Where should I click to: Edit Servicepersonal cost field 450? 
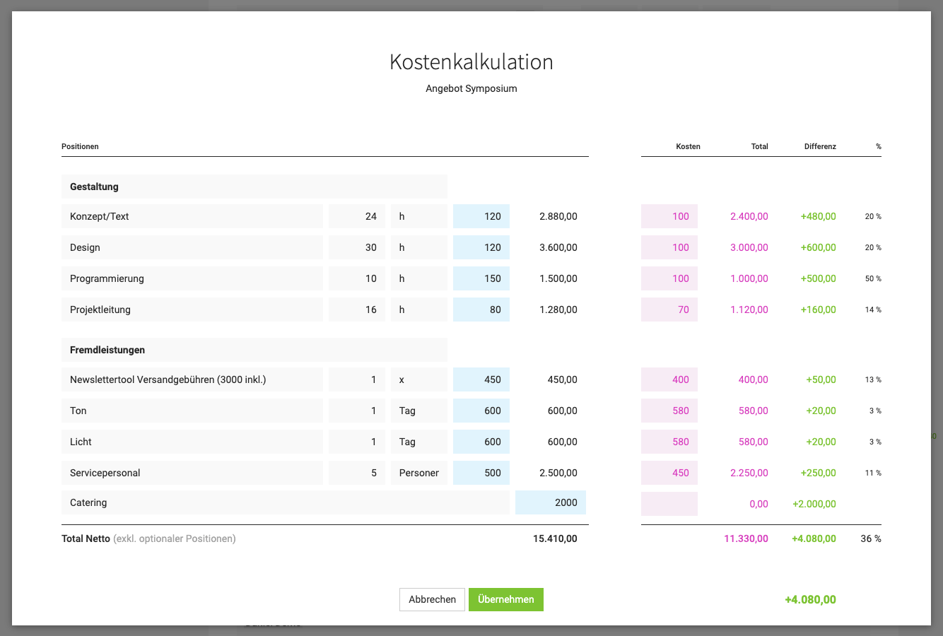click(x=669, y=473)
